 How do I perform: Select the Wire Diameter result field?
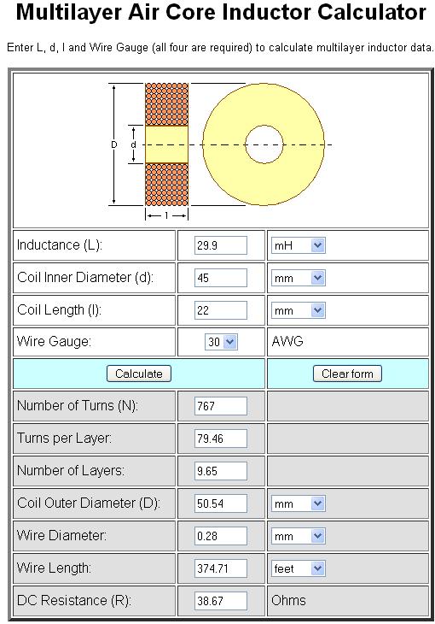[220, 536]
